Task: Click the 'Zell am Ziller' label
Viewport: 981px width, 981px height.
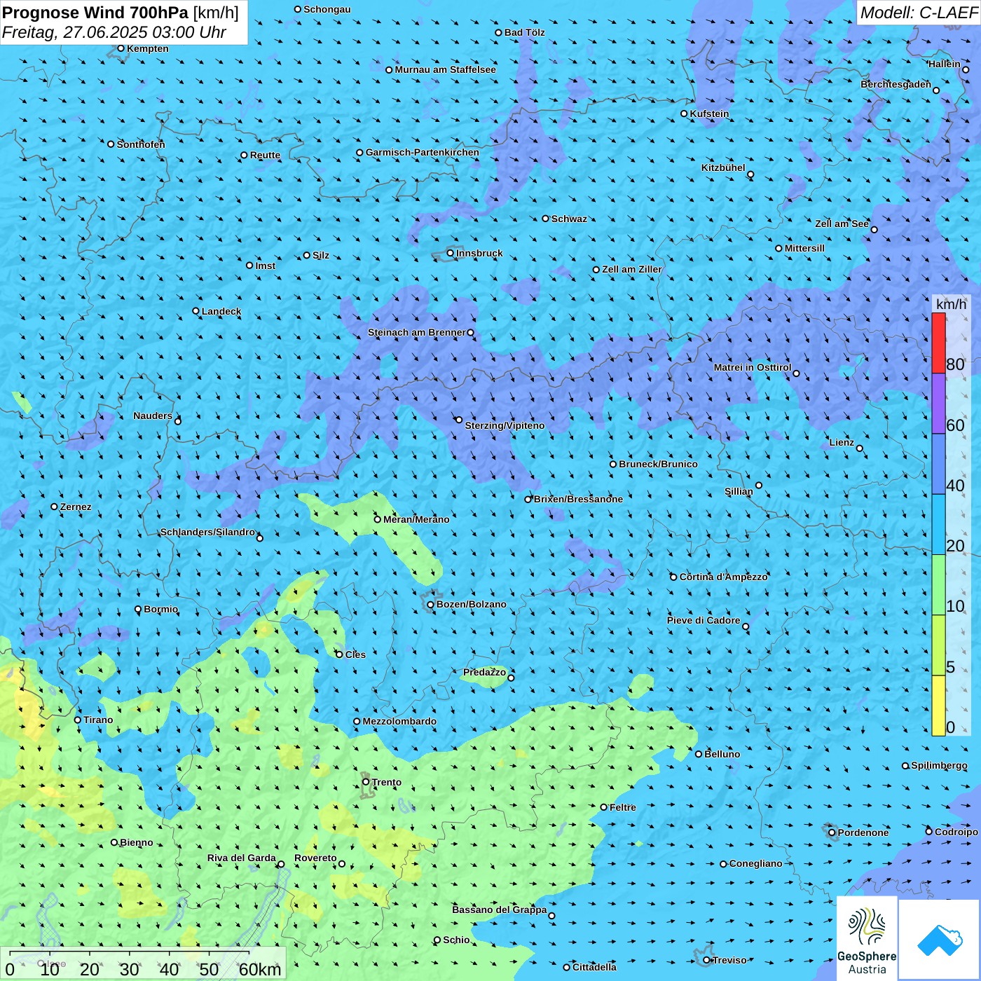Action: [x=631, y=269]
